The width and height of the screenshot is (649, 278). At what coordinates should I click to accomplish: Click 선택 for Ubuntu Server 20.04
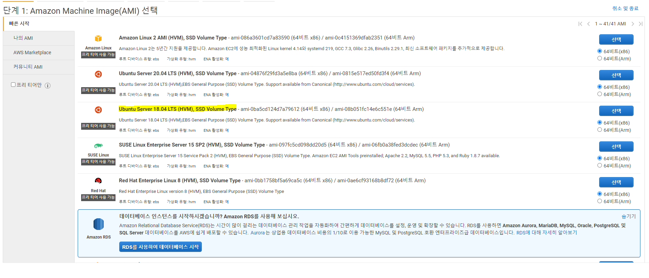(x=616, y=75)
